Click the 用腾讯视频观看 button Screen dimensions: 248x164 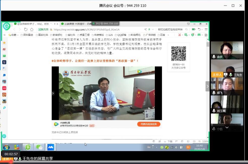(149, 124)
